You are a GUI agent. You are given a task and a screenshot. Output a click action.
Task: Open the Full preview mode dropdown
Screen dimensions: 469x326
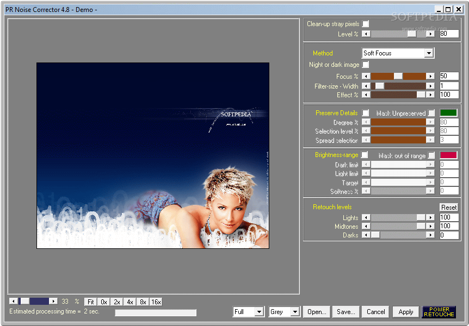tap(260, 312)
